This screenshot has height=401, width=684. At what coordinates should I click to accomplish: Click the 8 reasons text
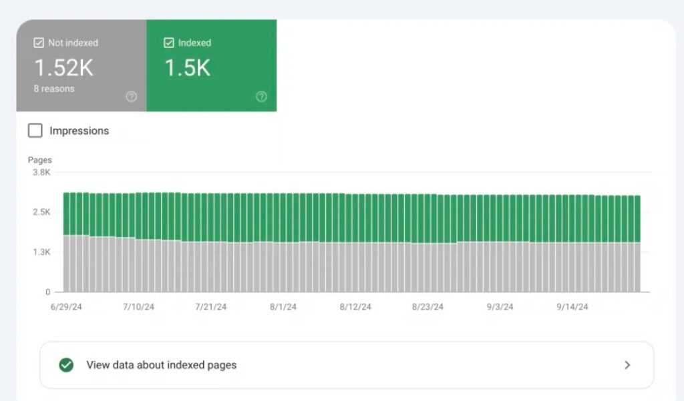(x=54, y=89)
